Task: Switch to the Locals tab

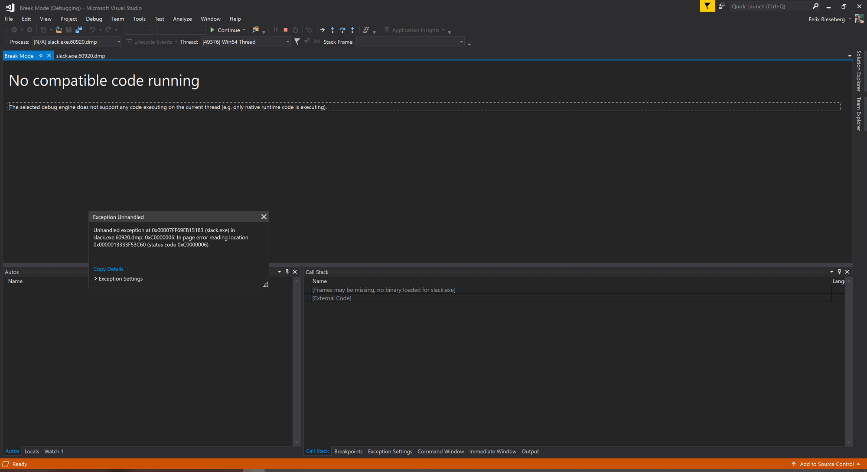Action: coord(31,451)
